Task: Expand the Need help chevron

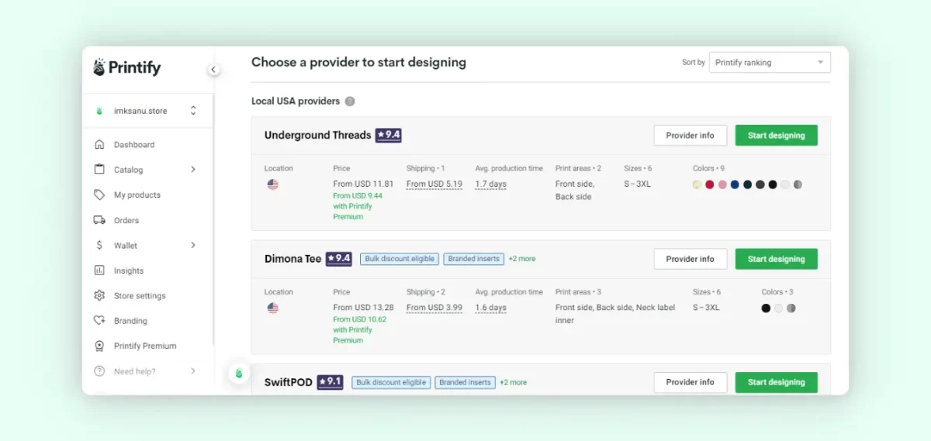Action: (193, 371)
